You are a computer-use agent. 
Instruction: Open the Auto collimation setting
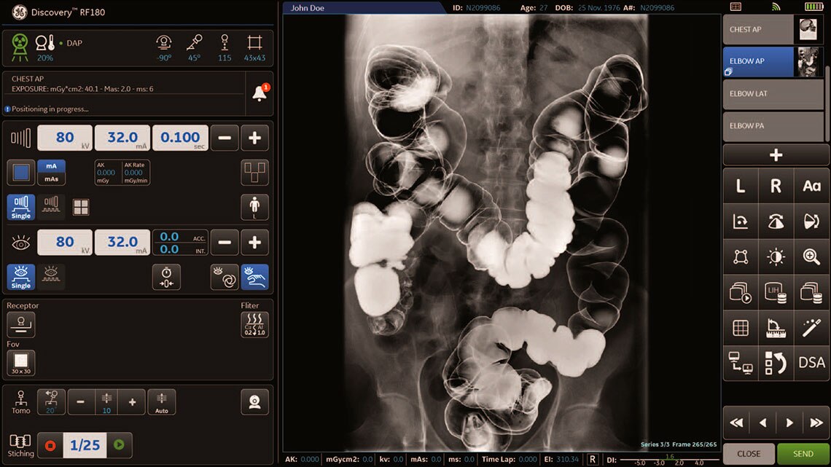click(161, 401)
